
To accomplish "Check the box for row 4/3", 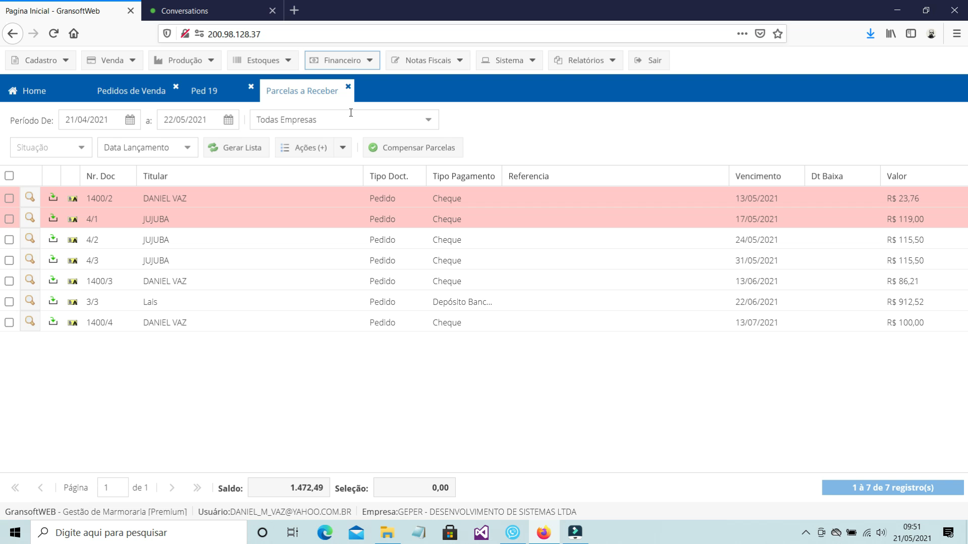I will pyautogui.click(x=9, y=260).
